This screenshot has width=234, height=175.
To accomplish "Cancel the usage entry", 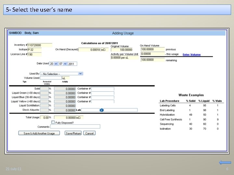I will [89, 133].
